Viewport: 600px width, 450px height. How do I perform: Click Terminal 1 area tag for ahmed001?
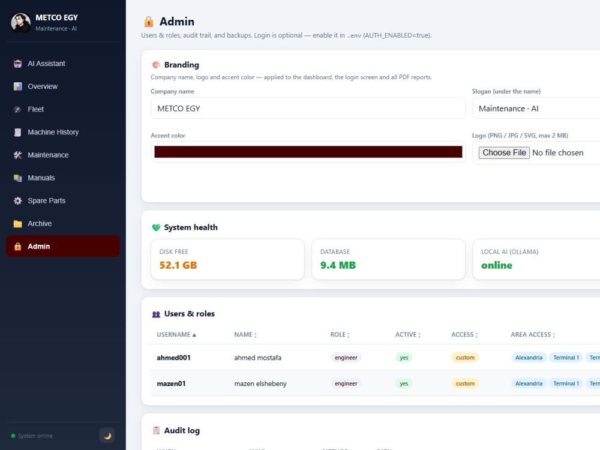566,358
